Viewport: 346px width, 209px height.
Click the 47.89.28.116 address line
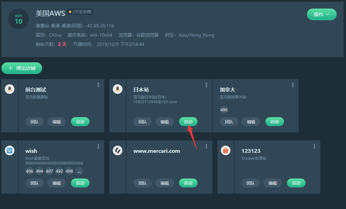(x=75, y=26)
